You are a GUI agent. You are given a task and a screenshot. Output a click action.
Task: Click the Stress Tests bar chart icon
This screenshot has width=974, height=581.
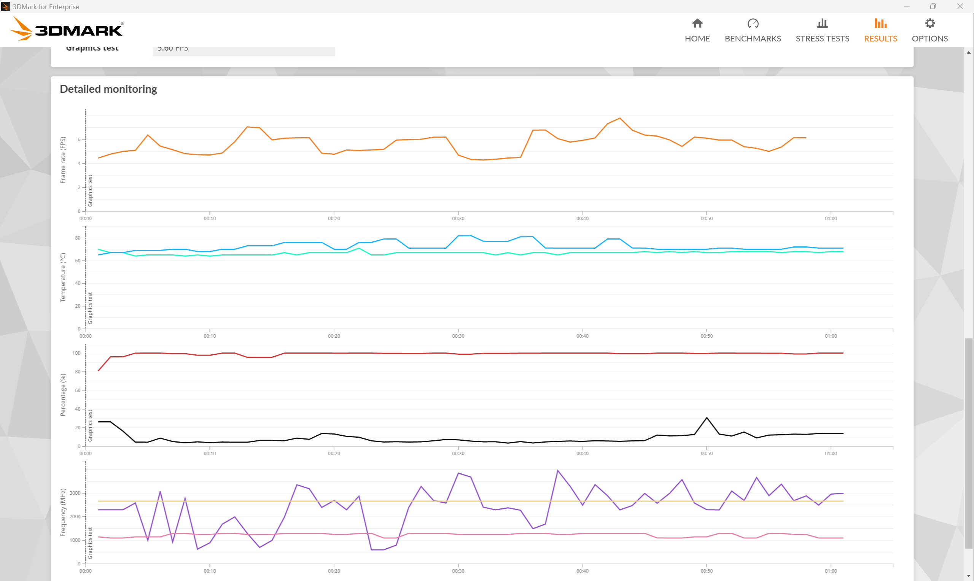click(x=822, y=24)
